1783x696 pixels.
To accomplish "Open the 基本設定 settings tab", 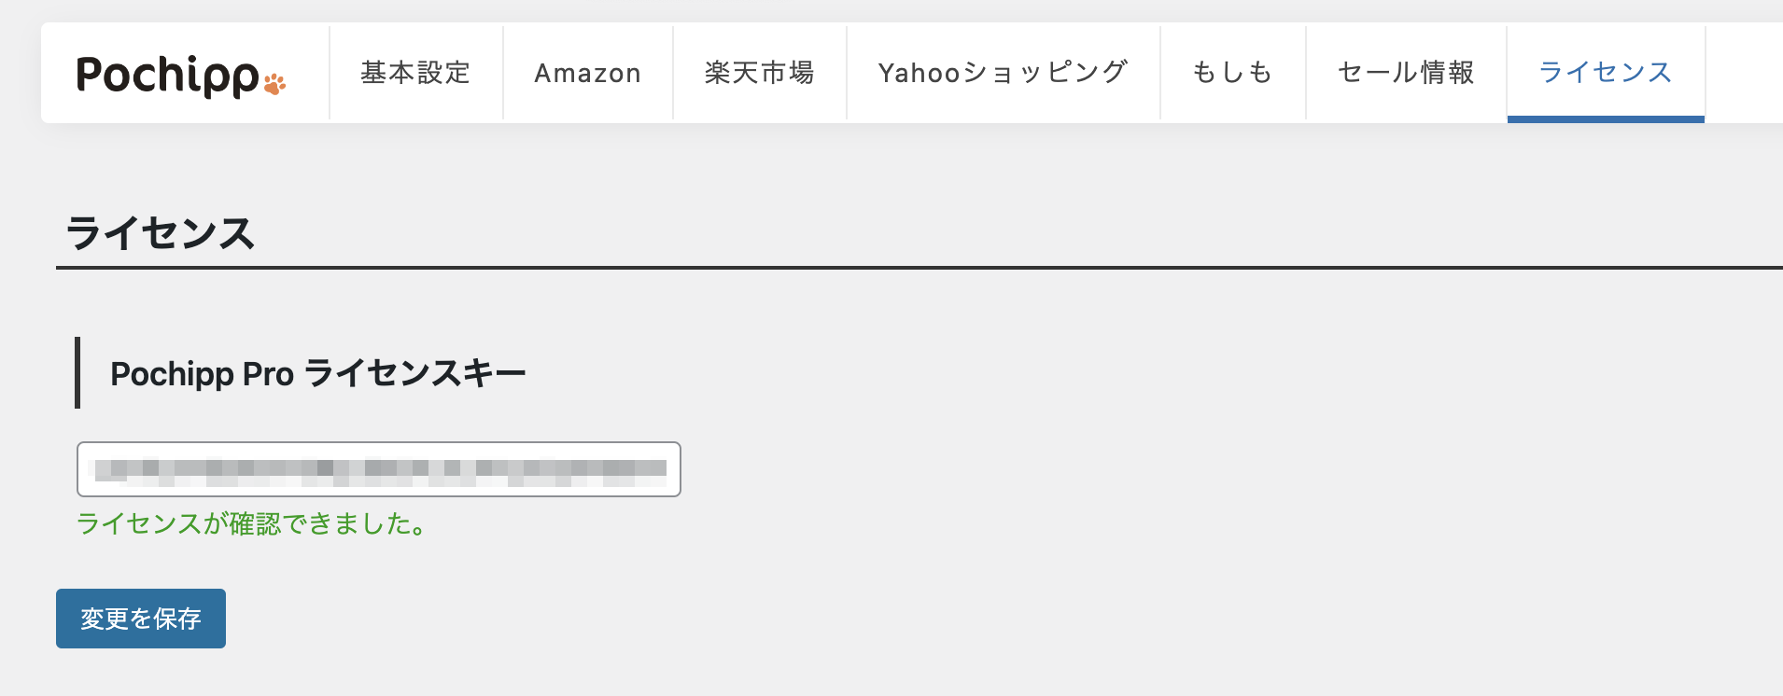I will click(415, 72).
